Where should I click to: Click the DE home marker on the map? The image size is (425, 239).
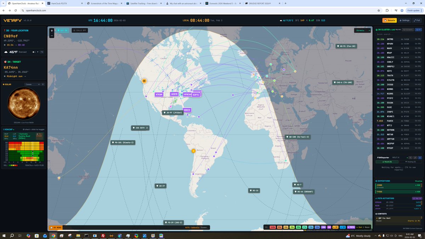point(144,81)
